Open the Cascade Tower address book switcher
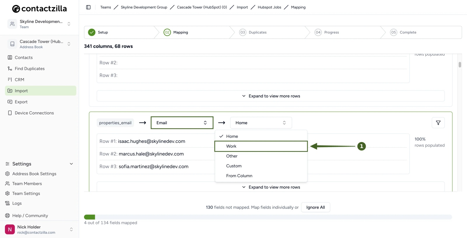 pyautogui.click(x=69, y=44)
